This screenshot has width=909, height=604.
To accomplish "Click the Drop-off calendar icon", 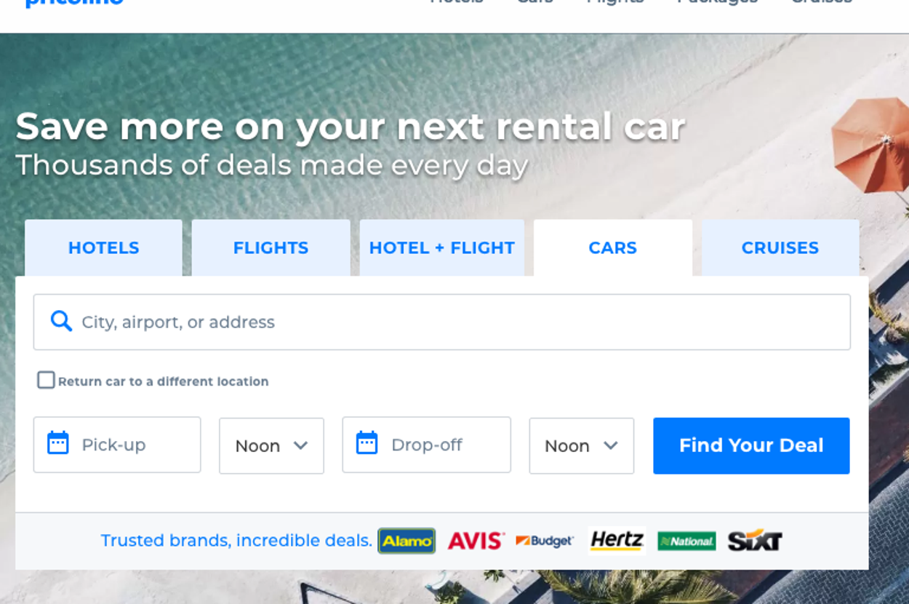I will click(367, 442).
